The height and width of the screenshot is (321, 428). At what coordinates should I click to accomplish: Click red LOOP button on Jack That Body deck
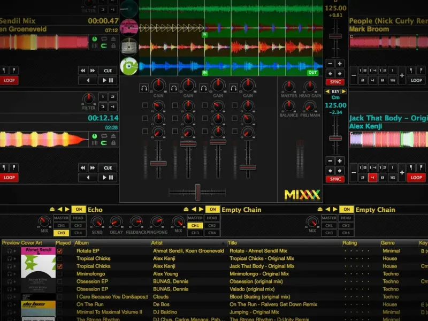point(416,178)
